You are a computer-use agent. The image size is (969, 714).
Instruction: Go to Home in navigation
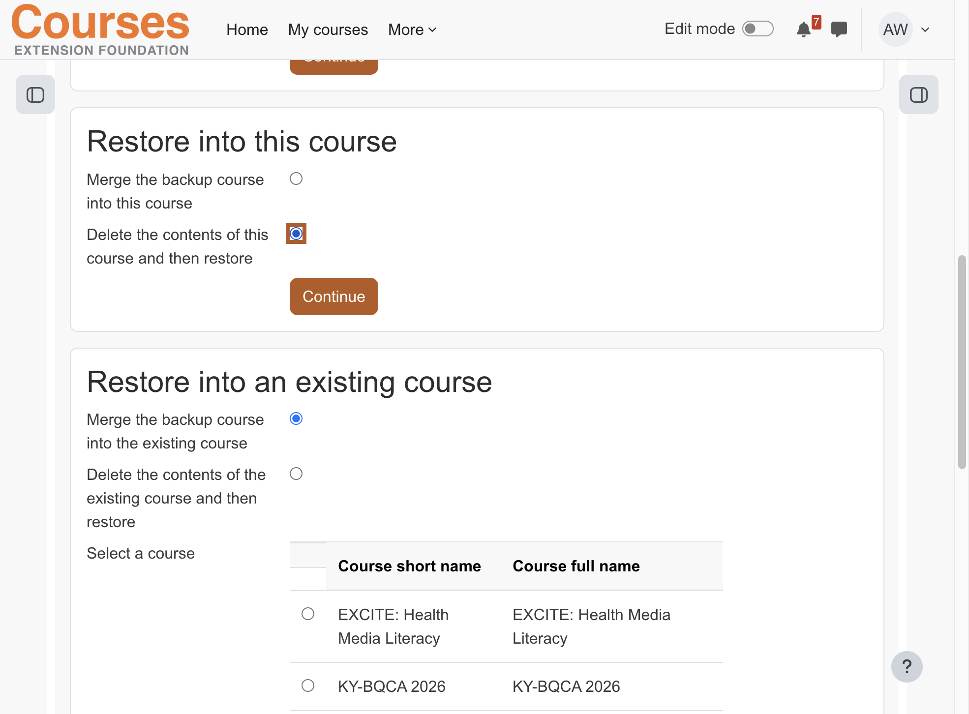[x=247, y=30]
